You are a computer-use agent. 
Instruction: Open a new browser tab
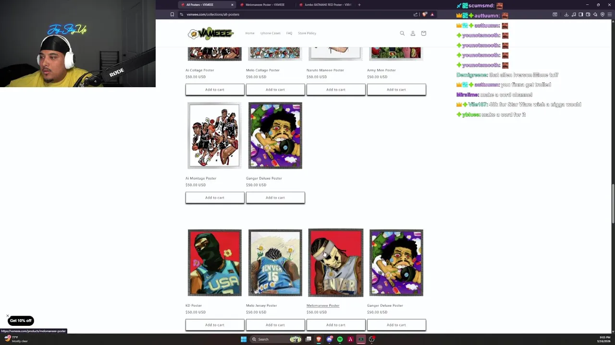coord(359,5)
